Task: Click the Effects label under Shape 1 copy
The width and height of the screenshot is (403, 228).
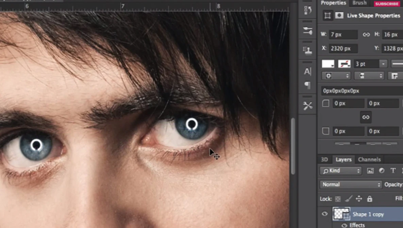Action: click(357, 225)
